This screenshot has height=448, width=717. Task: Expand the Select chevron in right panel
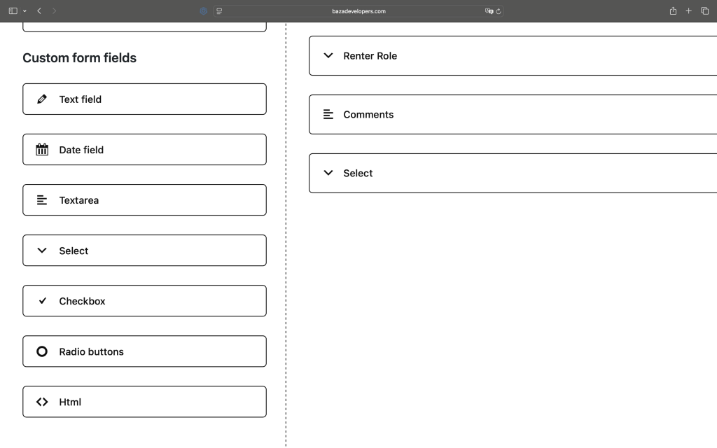(x=328, y=173)
